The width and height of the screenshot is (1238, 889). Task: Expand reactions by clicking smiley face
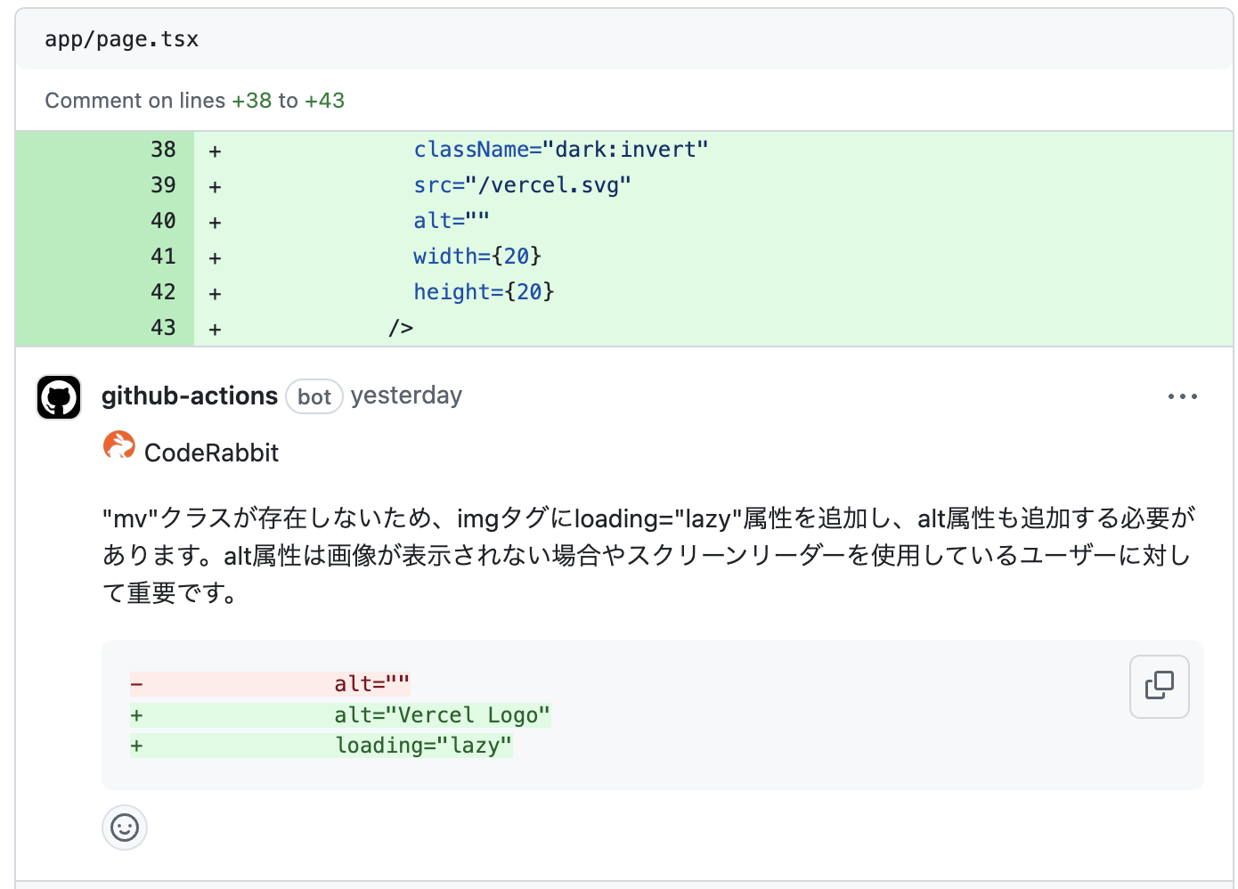click(x=124, y=828)
